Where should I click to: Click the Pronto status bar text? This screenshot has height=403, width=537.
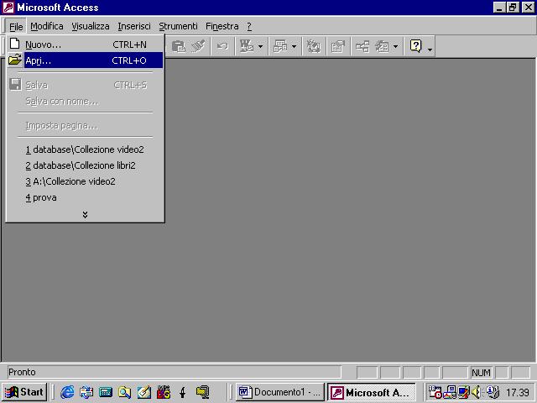[22, 372]
